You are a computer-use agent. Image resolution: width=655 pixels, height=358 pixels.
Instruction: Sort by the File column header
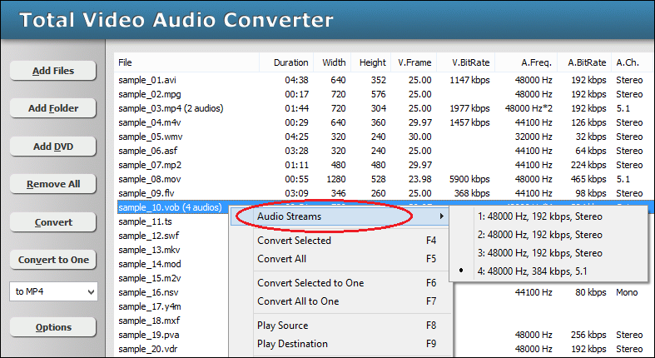click(186, 62)
